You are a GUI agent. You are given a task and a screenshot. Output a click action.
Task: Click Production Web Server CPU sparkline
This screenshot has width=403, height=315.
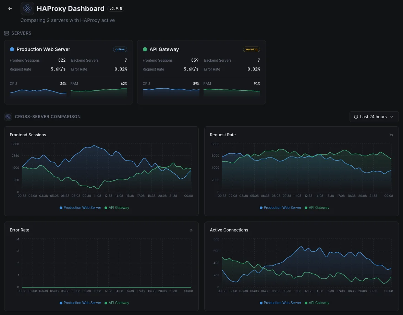click(38, 92)
